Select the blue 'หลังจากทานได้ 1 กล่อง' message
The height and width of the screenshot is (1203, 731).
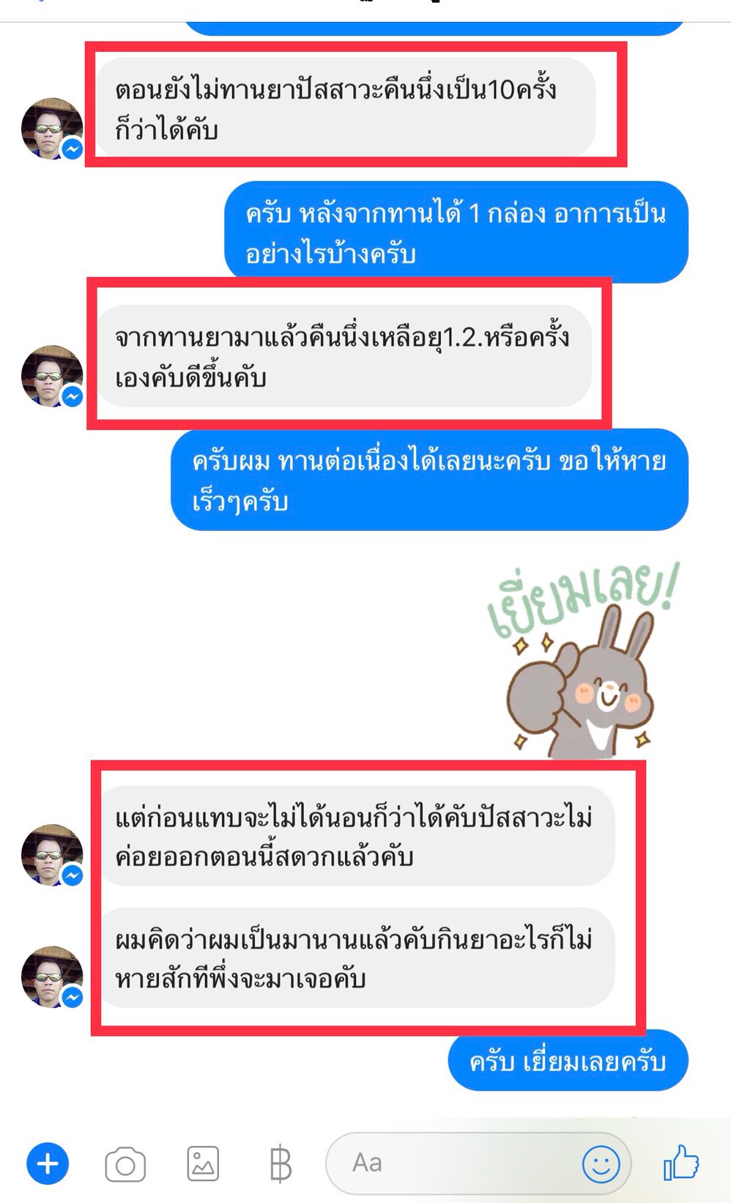[456, 232]
